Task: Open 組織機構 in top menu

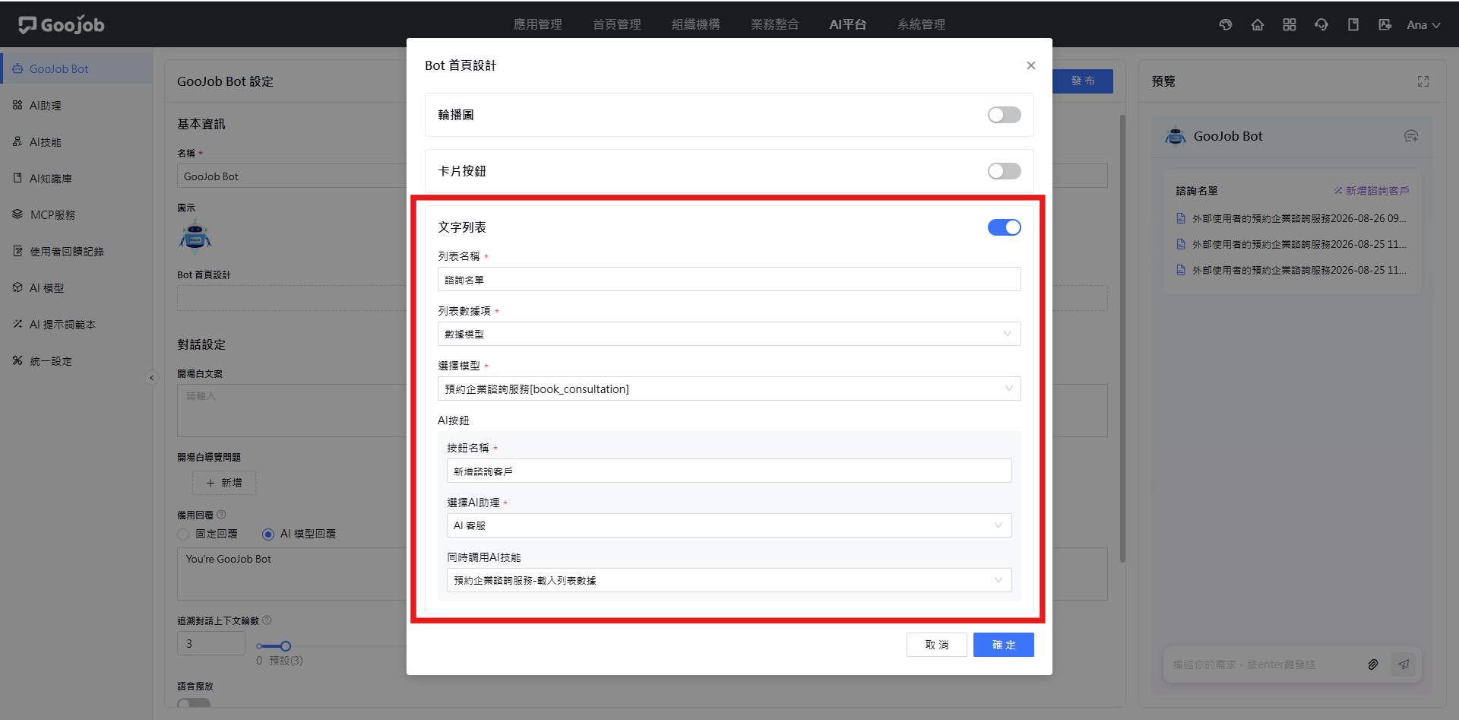Action: 696,24
